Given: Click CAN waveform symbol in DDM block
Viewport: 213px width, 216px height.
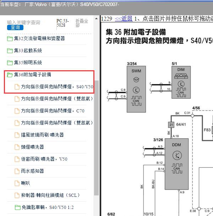Looking at the screenshot, I should 177,168.
